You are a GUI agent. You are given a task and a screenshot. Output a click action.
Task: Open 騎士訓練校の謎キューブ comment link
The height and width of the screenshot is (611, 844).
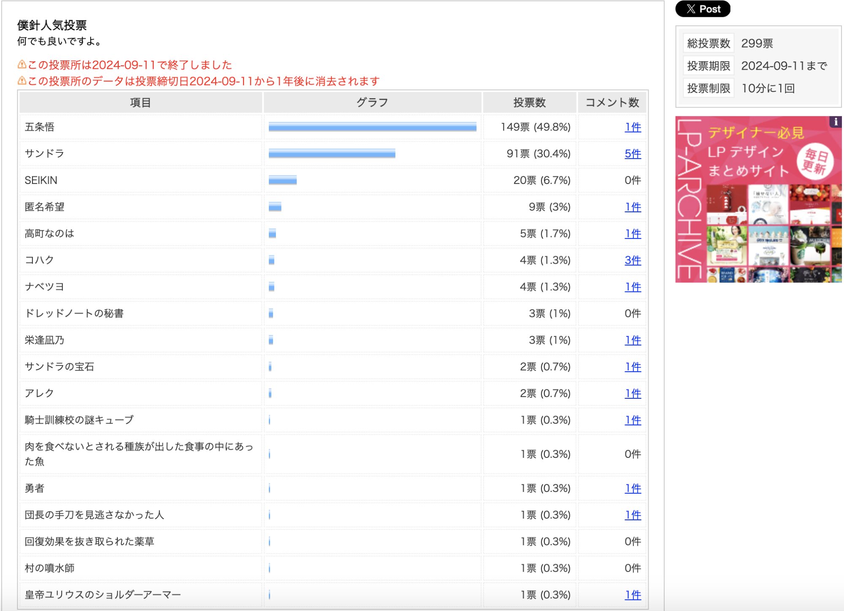(x=632, y=420)
